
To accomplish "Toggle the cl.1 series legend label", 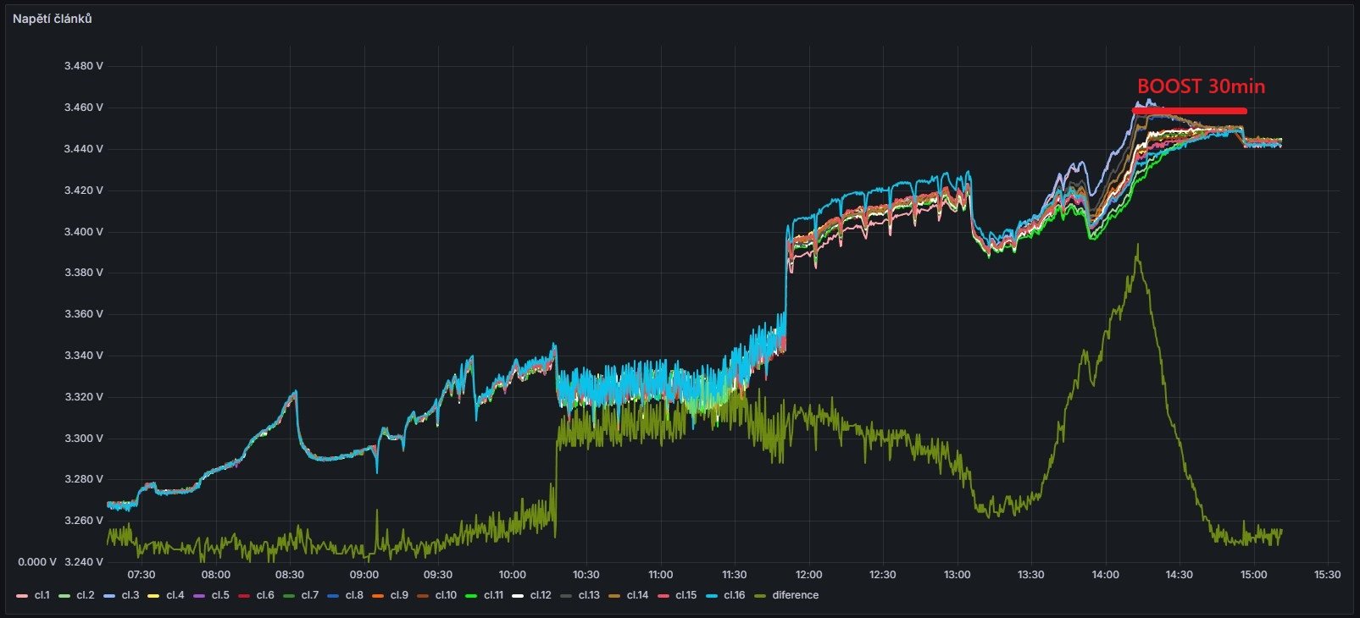I will (x=42, y=595).
